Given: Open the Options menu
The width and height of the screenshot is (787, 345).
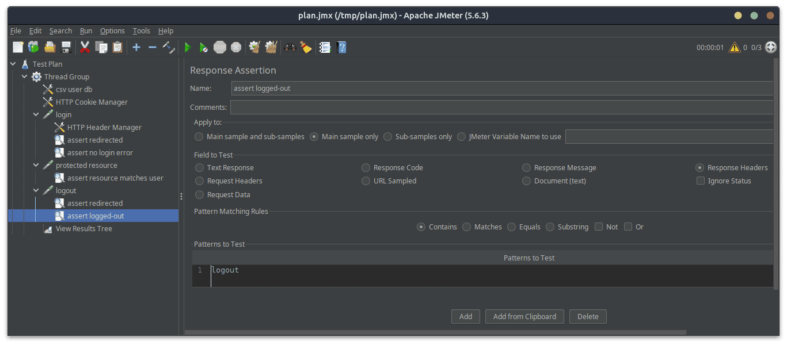Looking at the screenshot, I should (x=112, y=31).
